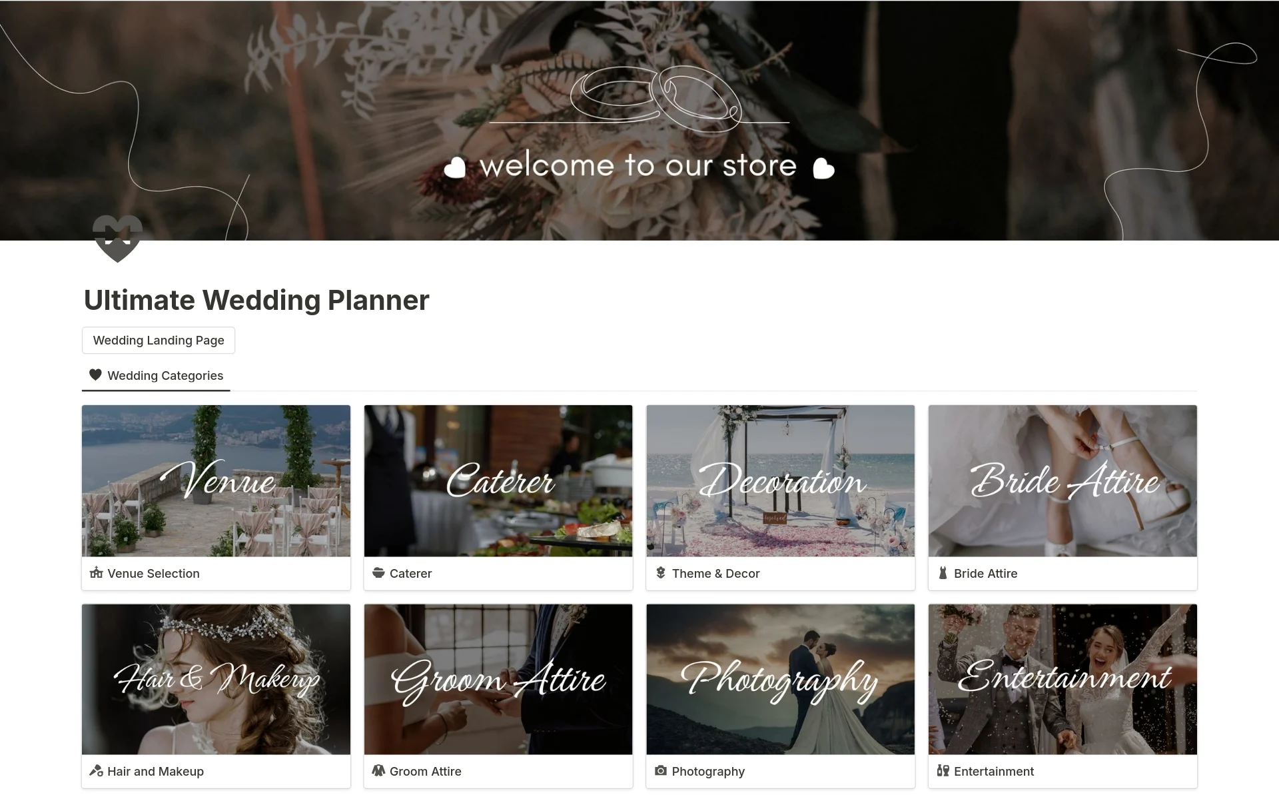Click the Entertainment champagne glasses icon
This screenshot has height=799, width=1279.
tap(943, 770)
